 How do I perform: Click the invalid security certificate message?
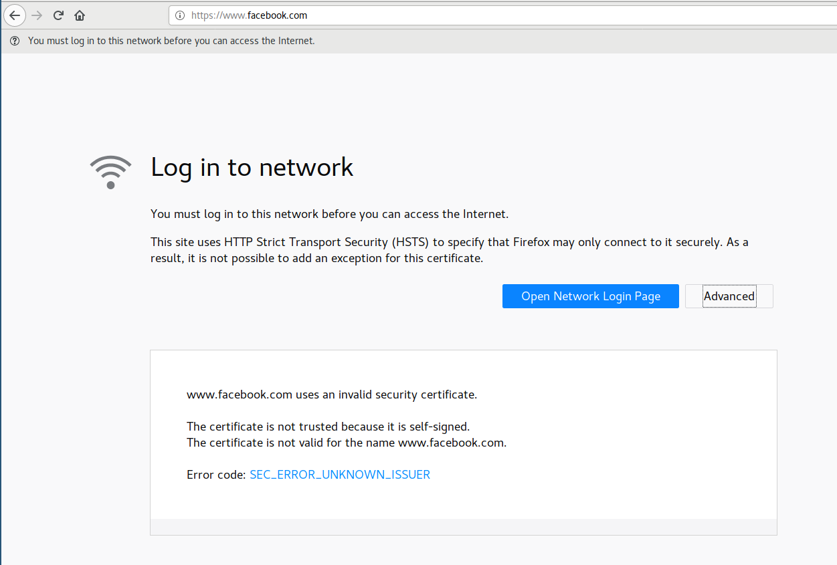click(331, 394)
